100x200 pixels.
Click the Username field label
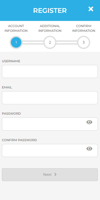point(11,61)
